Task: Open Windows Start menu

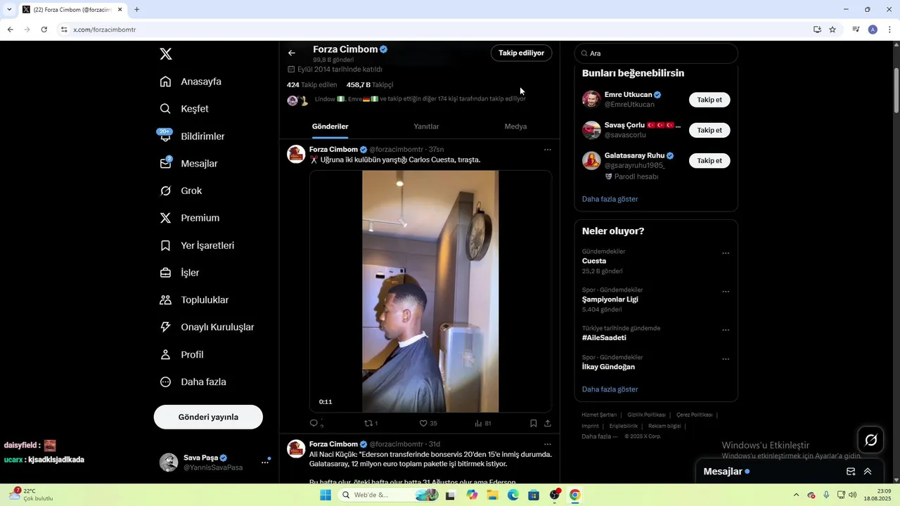Action: point(326,495)
